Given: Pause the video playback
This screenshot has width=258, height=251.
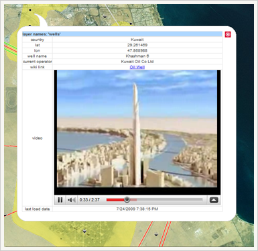Looking at the screenshot, I should (x=60, y=200).
